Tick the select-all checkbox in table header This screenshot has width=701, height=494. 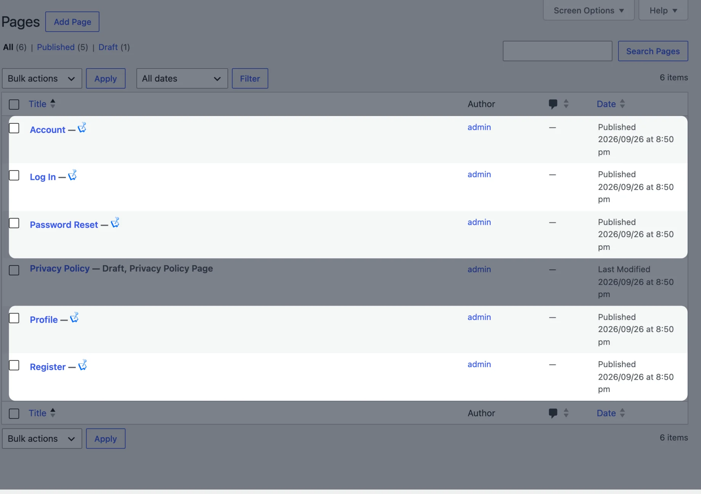tap(14, 104)
